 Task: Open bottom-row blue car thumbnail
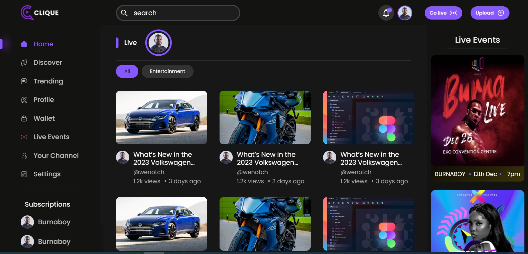[x=162, y=224]
